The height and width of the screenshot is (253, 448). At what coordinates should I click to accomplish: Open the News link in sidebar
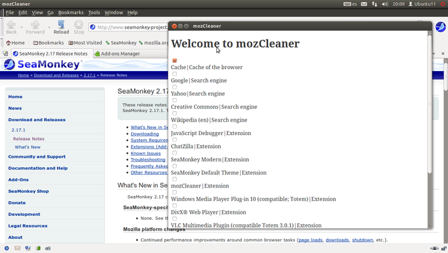pyautogui.click(x=15, y=108)
